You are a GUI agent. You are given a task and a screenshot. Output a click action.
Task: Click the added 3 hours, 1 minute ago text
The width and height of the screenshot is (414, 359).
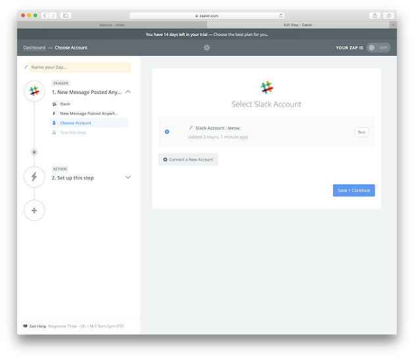click(218, 137)
